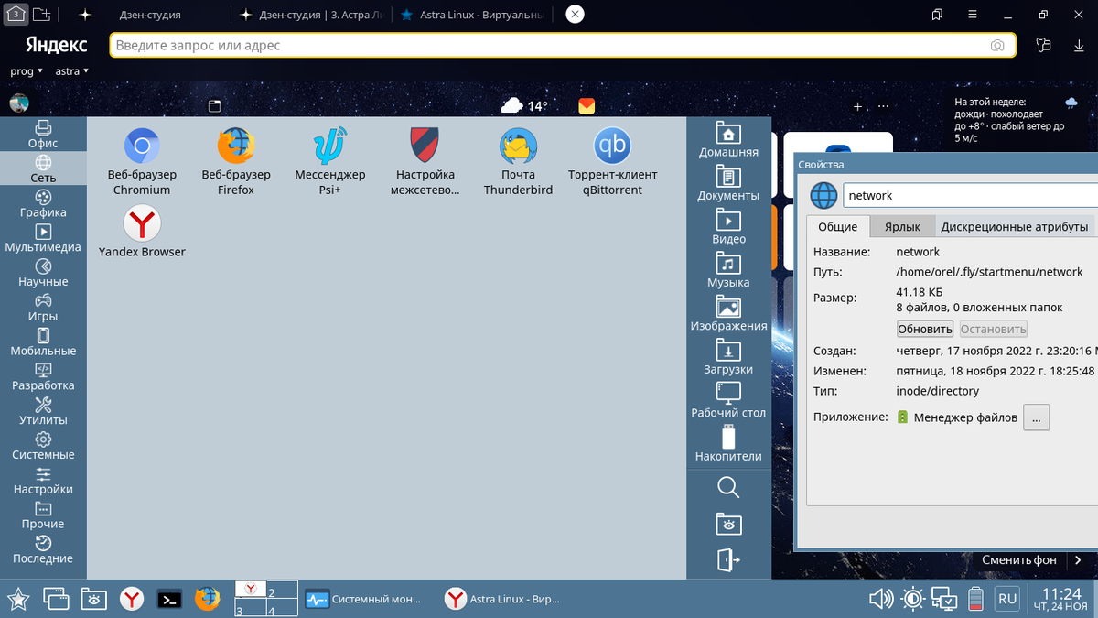Expand the astra bookmarks folder
Viewport: 1098px width, 618px height.
pos(72,70)
